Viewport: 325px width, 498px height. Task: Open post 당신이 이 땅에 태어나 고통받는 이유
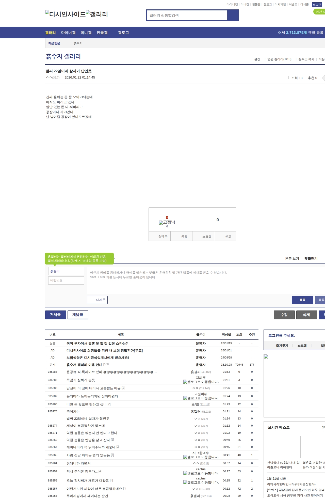tap(93, 388)
